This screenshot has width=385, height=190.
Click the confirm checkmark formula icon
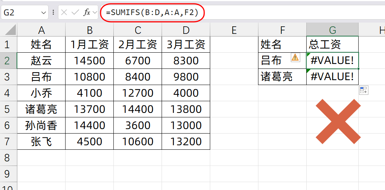(x=75, y=12)
